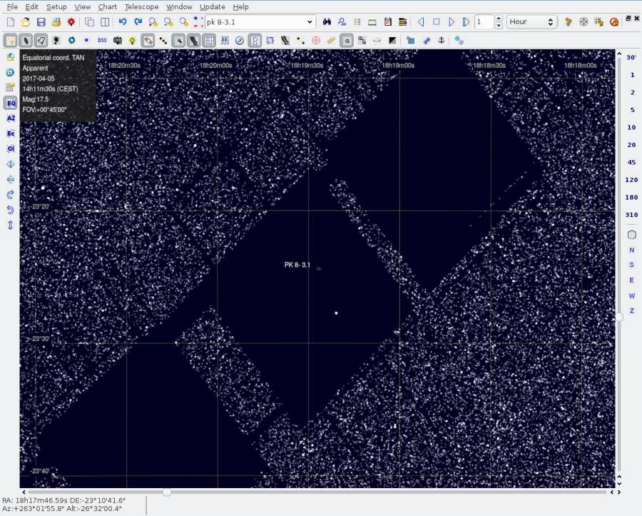The width and height of the screenshot is (642, 516).
Task: Zoom out with the minus magnifier
Action: click(x=168, y=22)
